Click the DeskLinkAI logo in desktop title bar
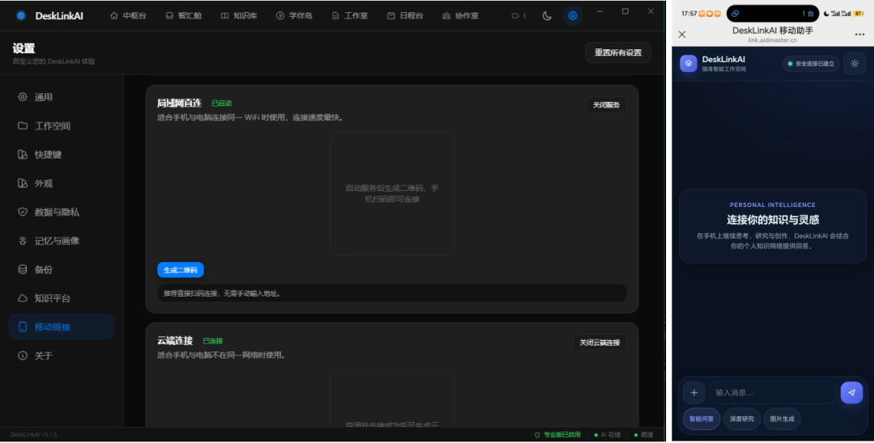Image resolution: width=874 pixels, height=443 pixels. [21, 15]
